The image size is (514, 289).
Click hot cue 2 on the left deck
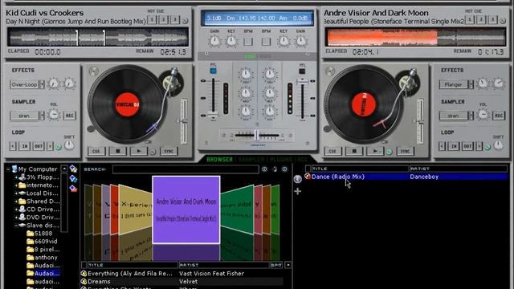tap(164, 19)
